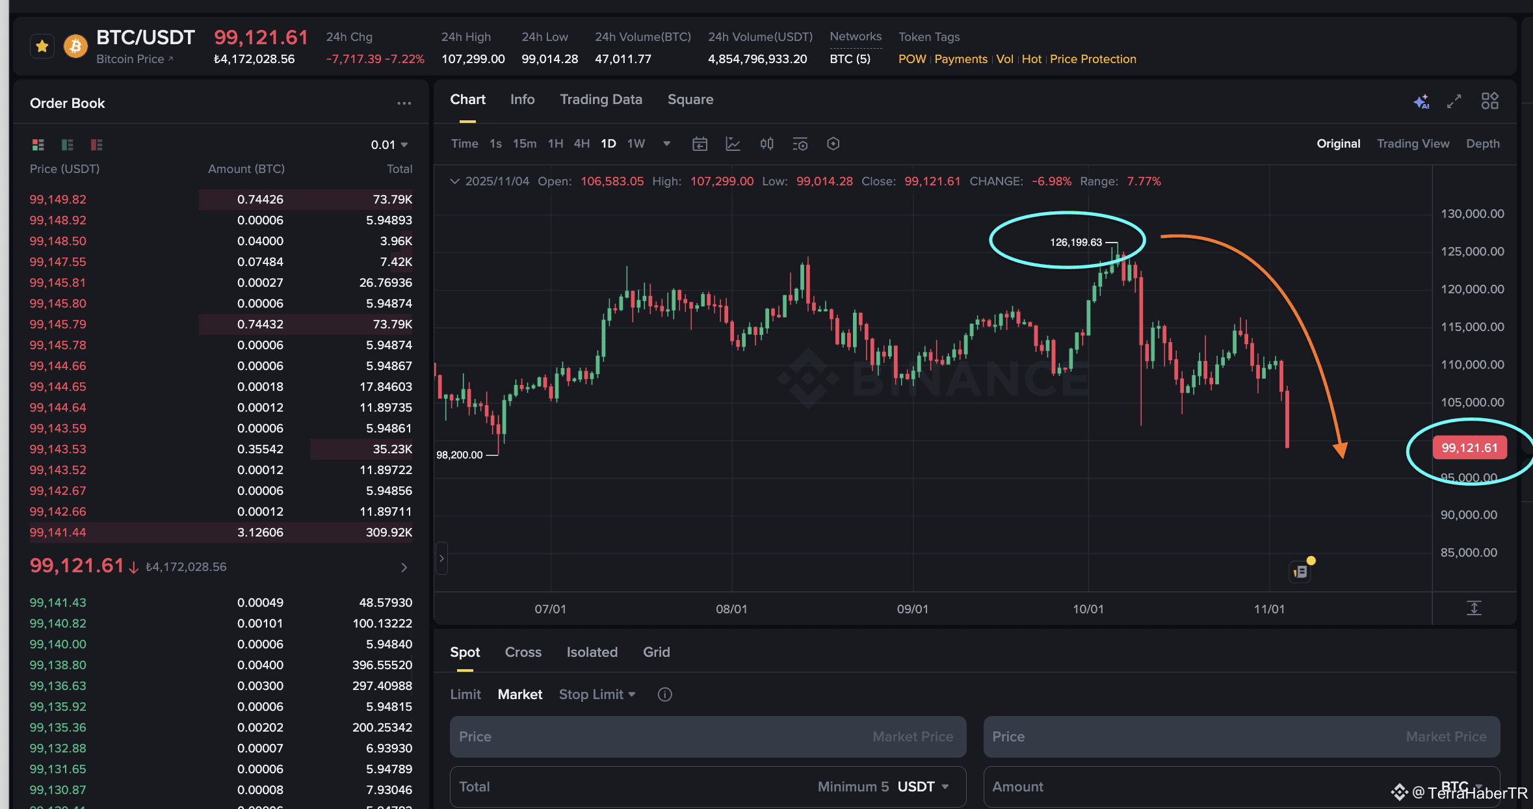Switch to Trading View chart

point(1413,144)
